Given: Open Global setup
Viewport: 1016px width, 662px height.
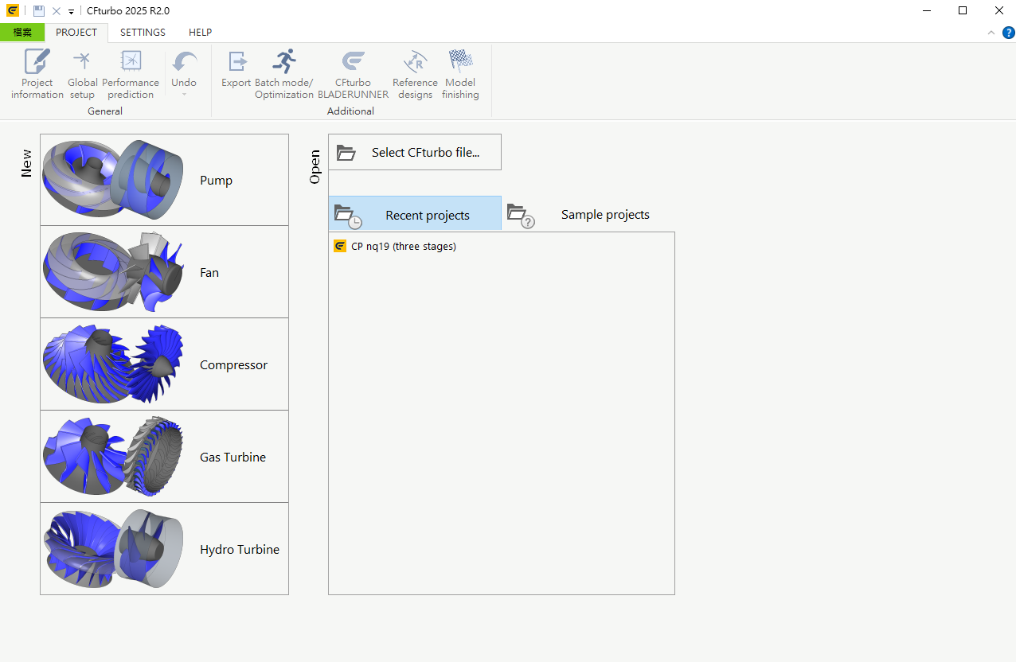Looking at the screenshot, I should (x=82, y=74).
